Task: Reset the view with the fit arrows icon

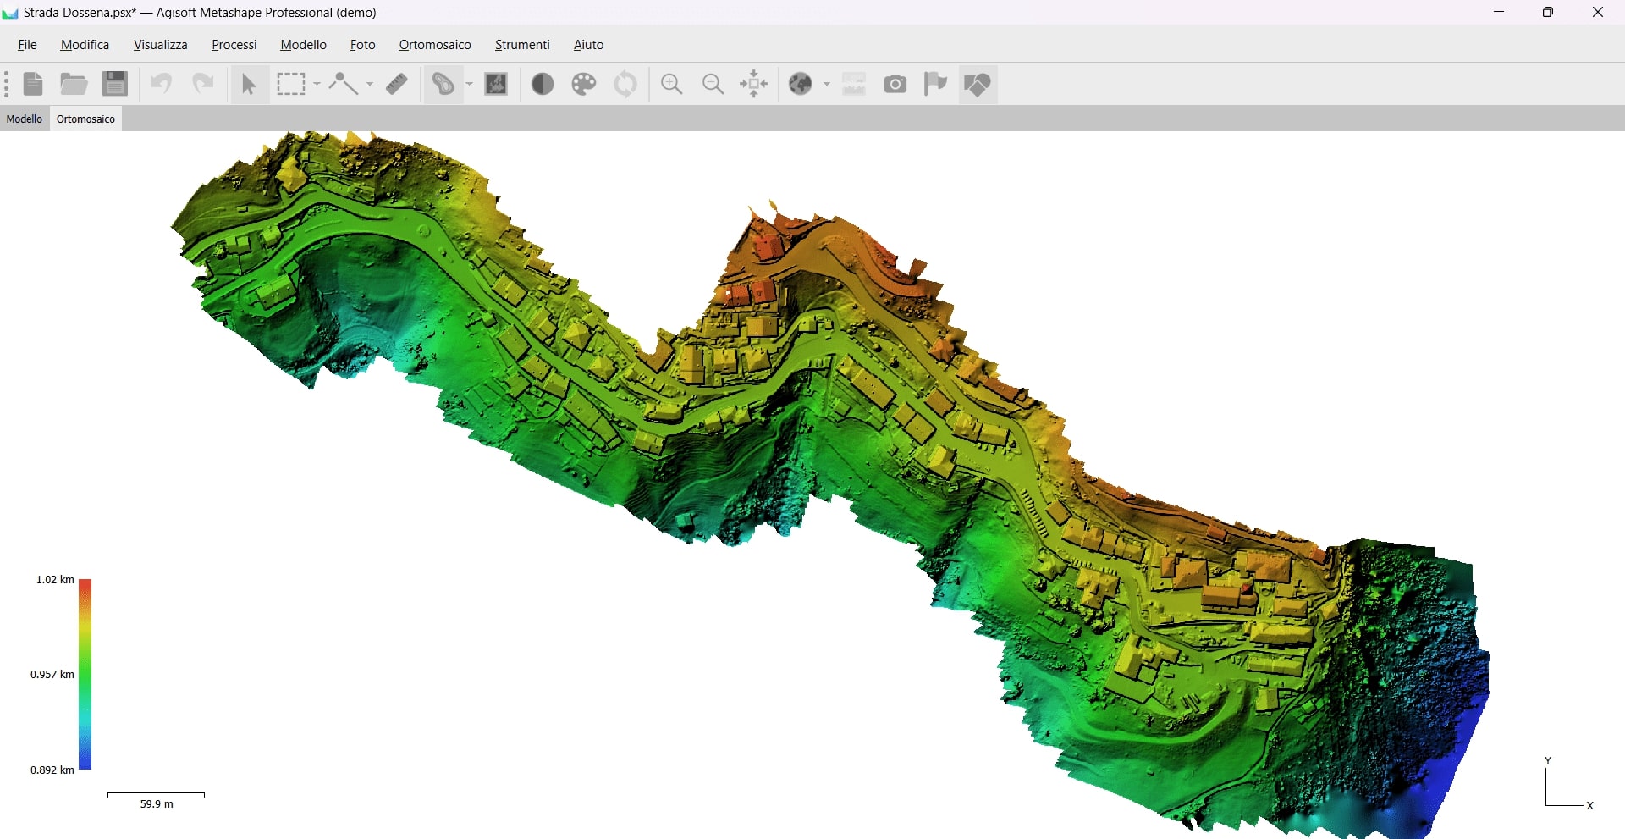Action: tap(753, 84)
